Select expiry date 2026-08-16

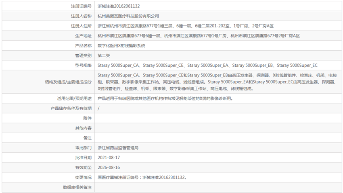(109, 168)
